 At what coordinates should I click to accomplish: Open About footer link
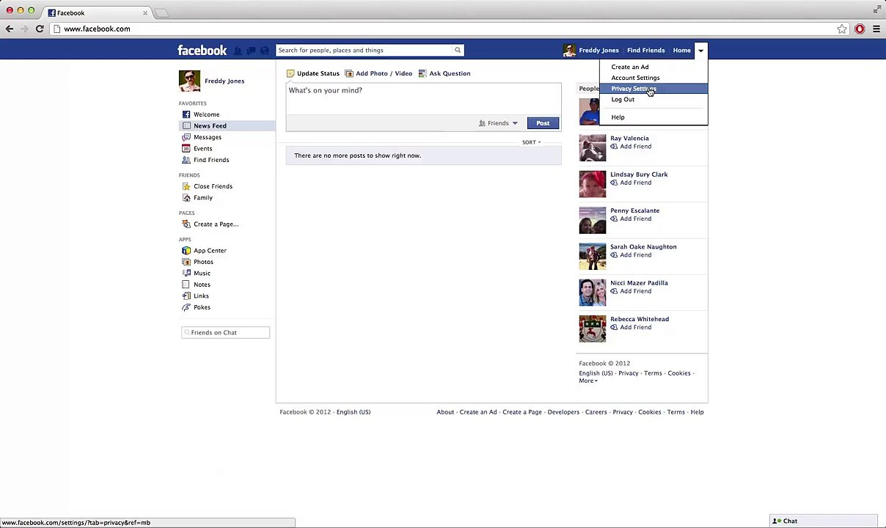[445, 412]
